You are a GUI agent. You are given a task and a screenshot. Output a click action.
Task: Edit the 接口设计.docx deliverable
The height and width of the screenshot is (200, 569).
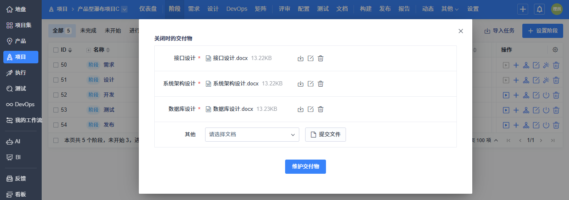[x=311, y=58]
